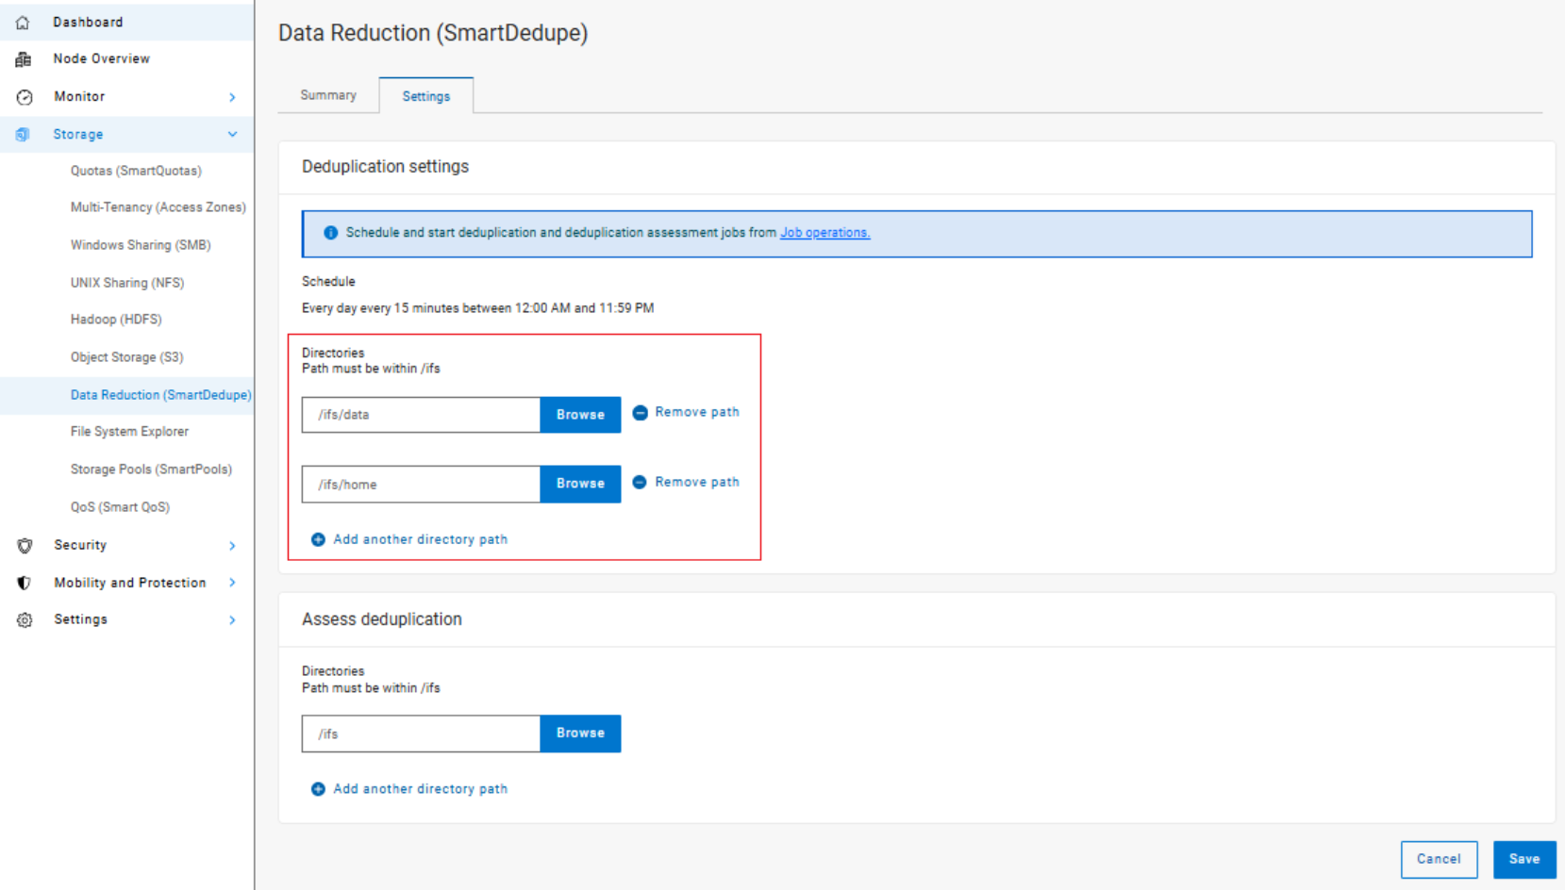This screenshot has height=890, width=1566.
Task: Expand the Security menu chevron
Action: tap(232, 546)
